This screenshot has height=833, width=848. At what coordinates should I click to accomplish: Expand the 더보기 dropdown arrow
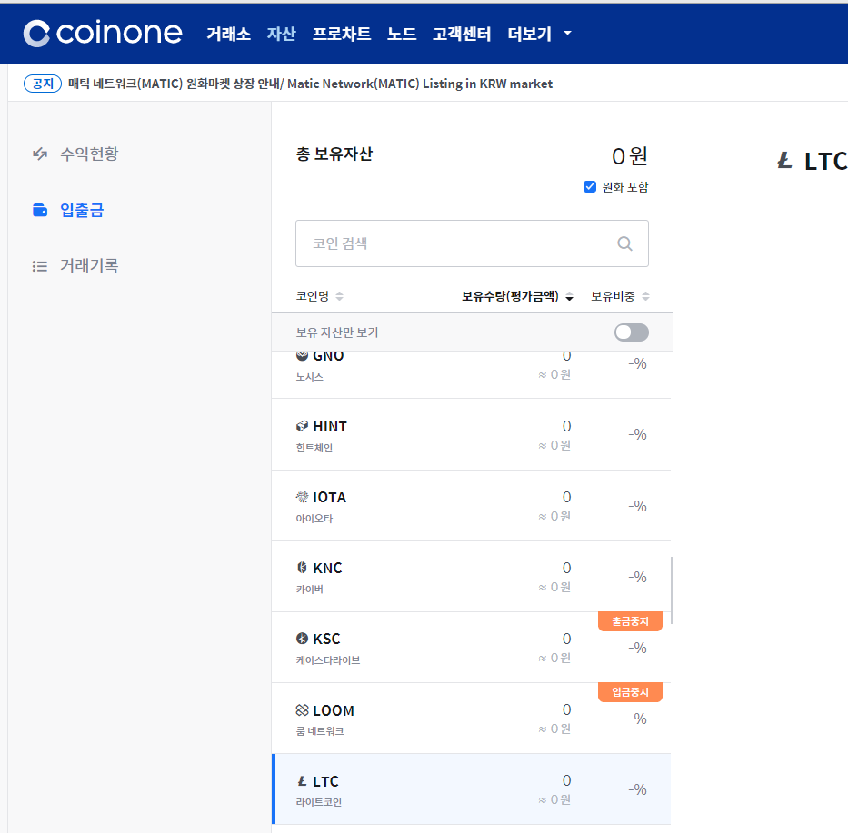[567, 33]
